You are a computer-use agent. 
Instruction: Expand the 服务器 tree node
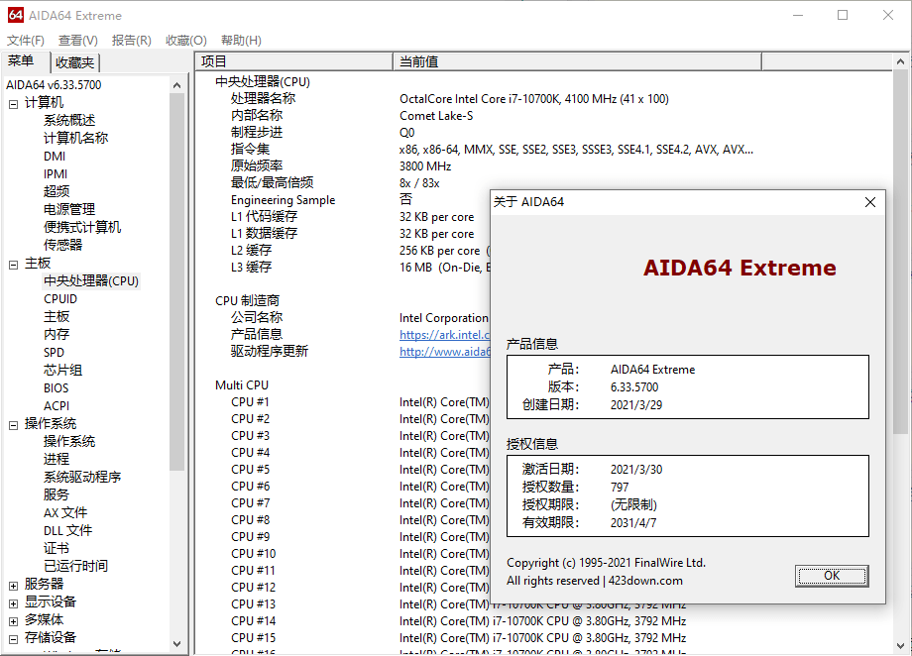click(x=14, y=585)
